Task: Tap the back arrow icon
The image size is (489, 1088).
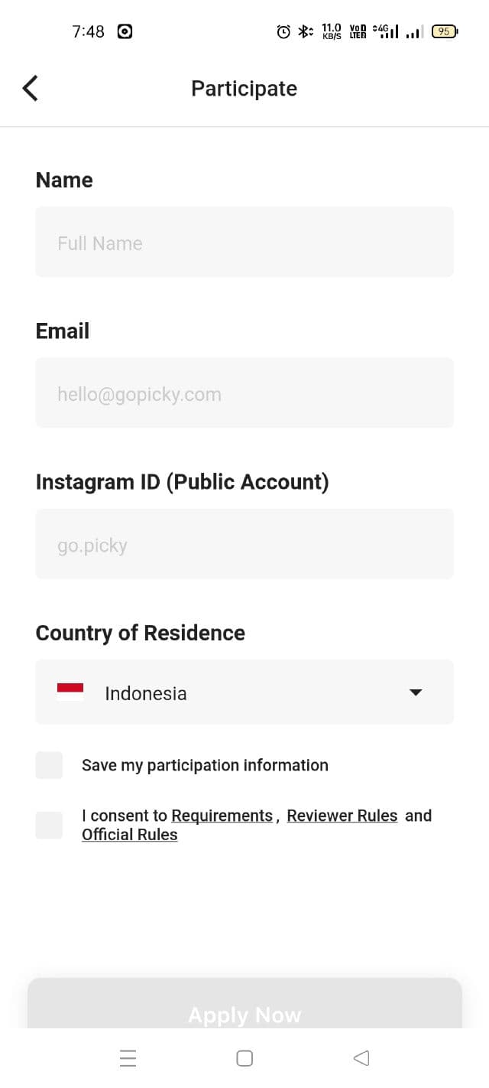Action: click(31, 89)
